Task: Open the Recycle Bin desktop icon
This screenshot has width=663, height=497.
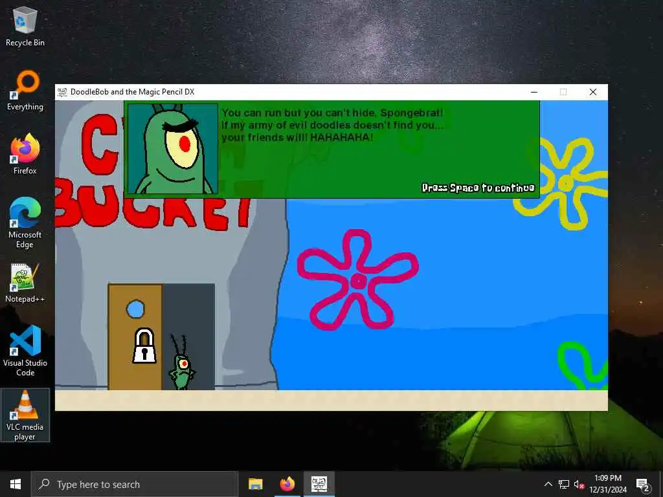Action: (25, 27)
